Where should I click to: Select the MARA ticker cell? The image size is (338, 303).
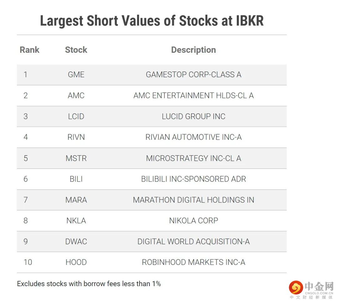(x=76, y=200)
